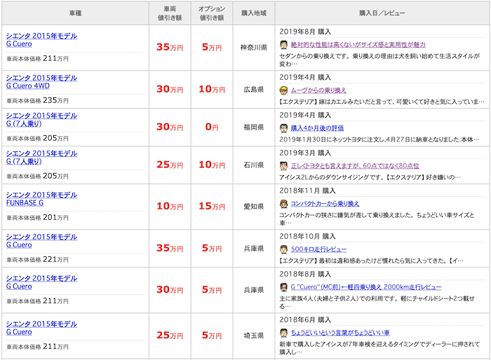Open シエンタ G Cuero link in 神奈川県 row
This screenshot has width=491, height=360.
(x=41, y=40)
